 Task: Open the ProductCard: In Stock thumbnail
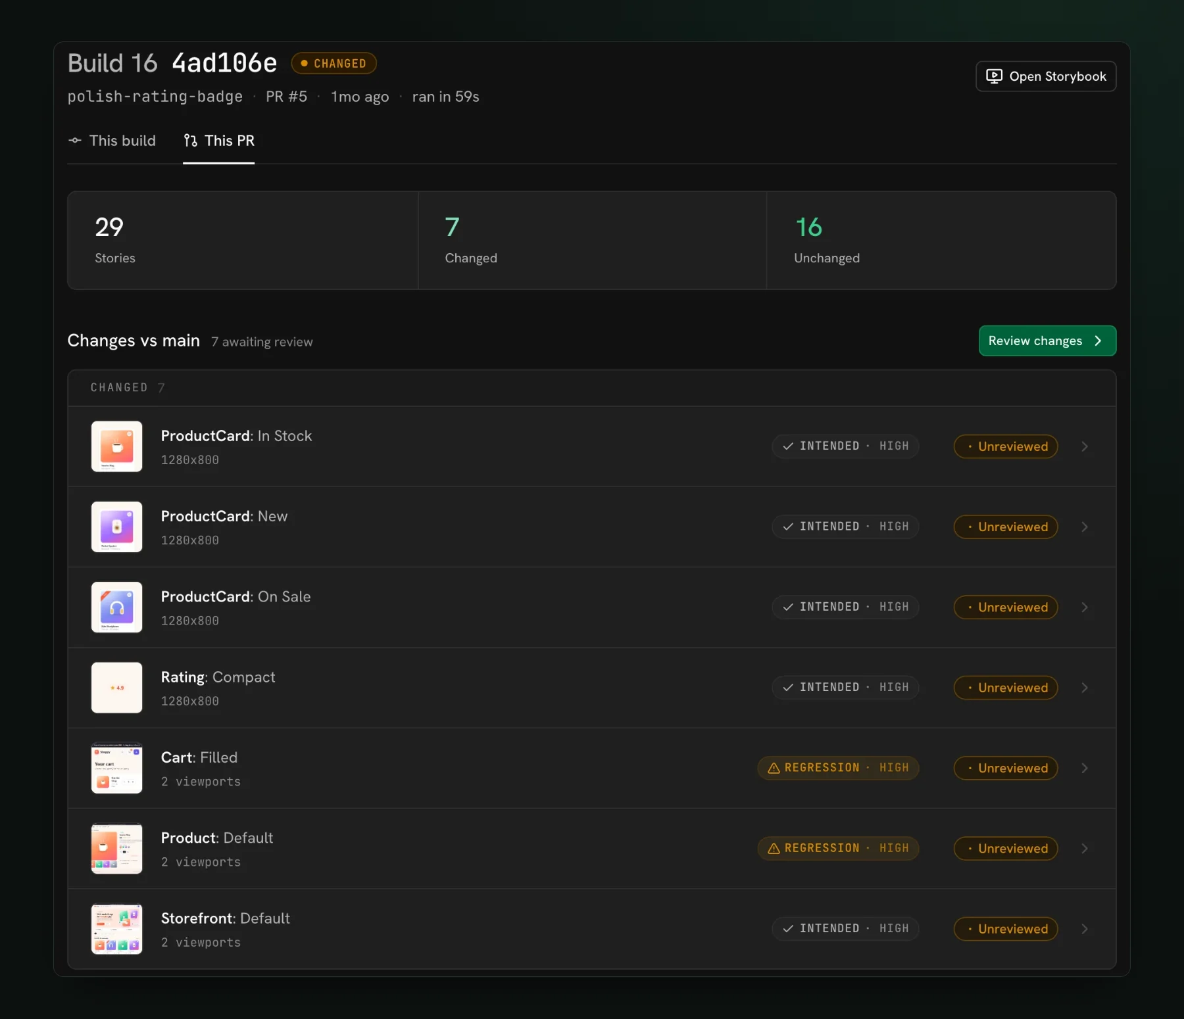tap(117, 446)
